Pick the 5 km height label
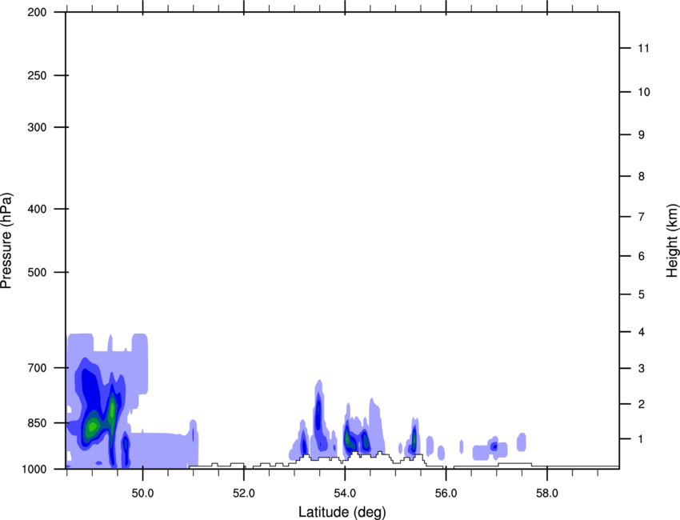The width and height of the screenshot is (680, 520). click(x=641, y=294)
